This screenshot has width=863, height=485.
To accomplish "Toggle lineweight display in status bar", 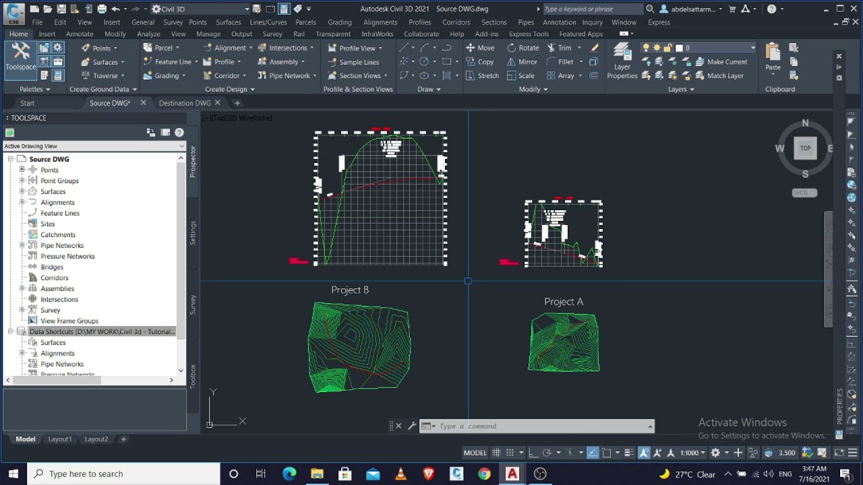I will pos(628,453).
